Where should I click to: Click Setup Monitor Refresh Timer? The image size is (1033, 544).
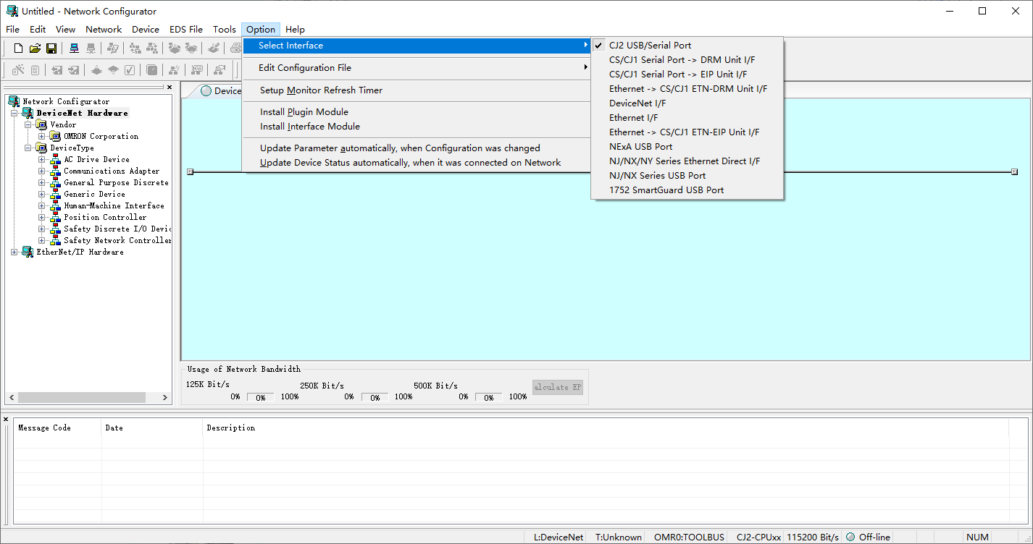point(321,90)
